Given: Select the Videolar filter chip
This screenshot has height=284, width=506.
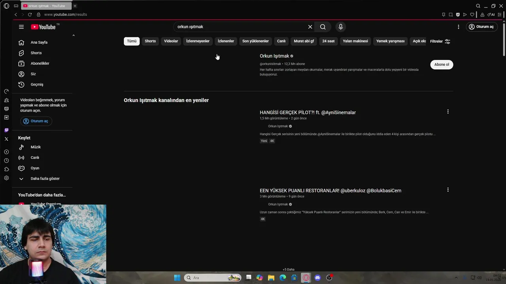Looking at the screenshot, I should 171,41.
